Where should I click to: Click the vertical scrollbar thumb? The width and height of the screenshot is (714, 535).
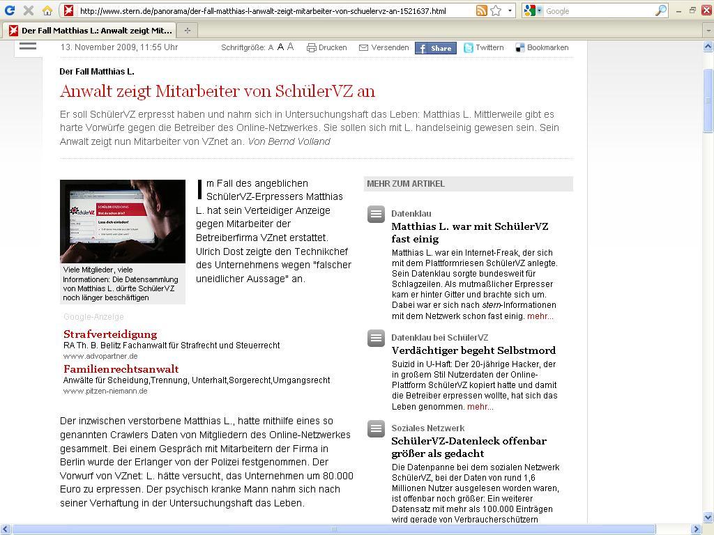pos(708,100)
